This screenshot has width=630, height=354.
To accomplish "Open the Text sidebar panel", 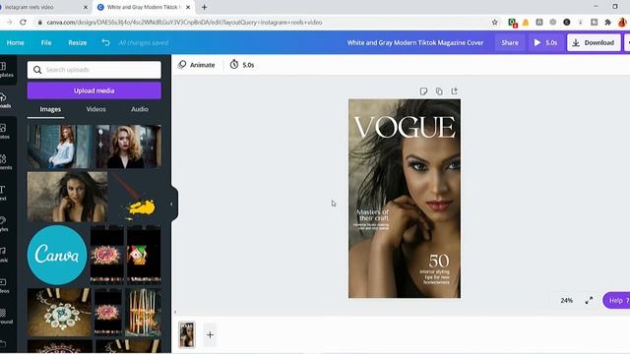I will (x=4, y=193).
